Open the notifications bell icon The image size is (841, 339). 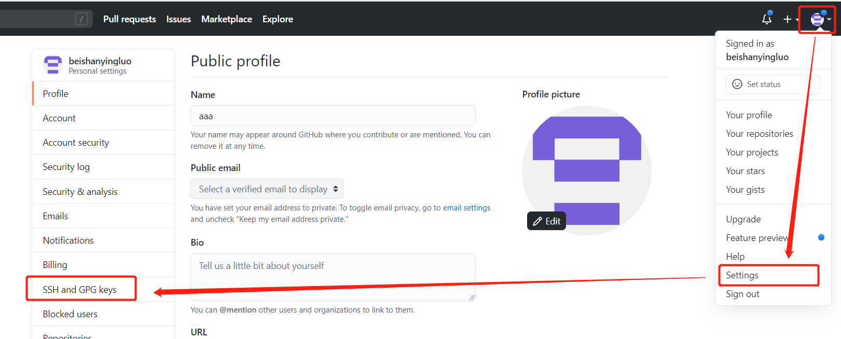767,19
